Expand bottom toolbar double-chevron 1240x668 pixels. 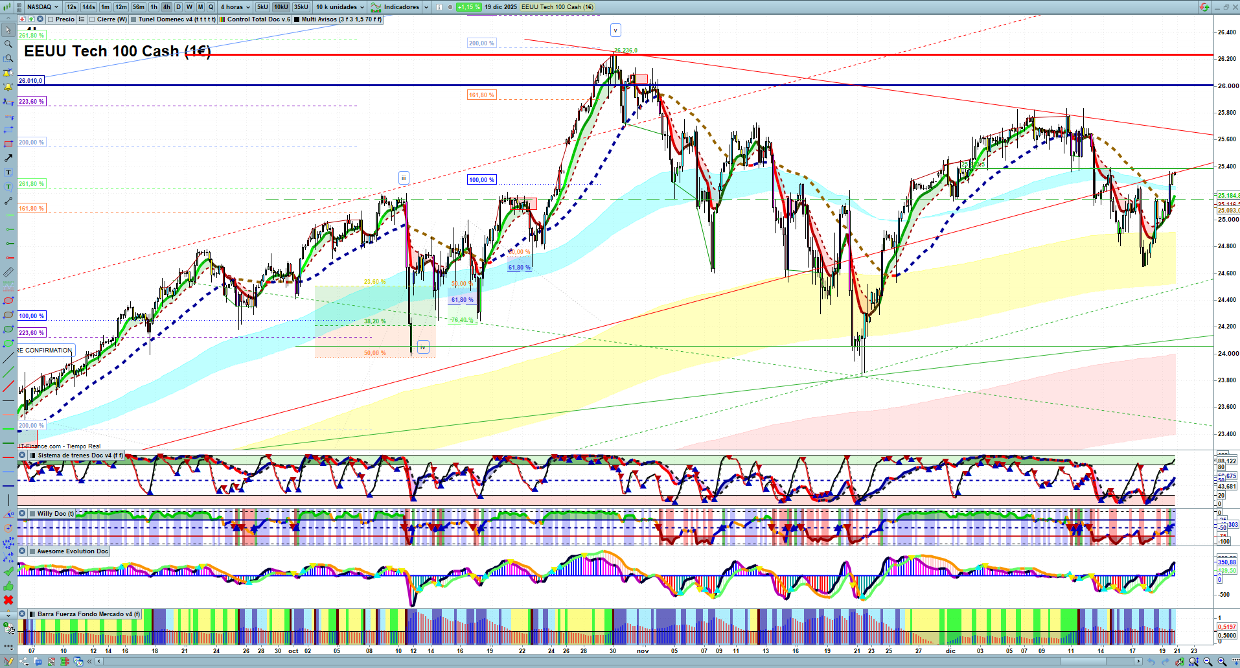(x=90, y=662)
